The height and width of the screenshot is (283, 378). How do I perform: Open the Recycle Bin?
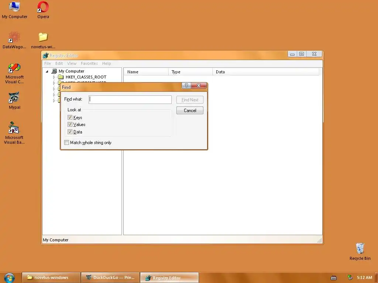click(x=360, y=252)
